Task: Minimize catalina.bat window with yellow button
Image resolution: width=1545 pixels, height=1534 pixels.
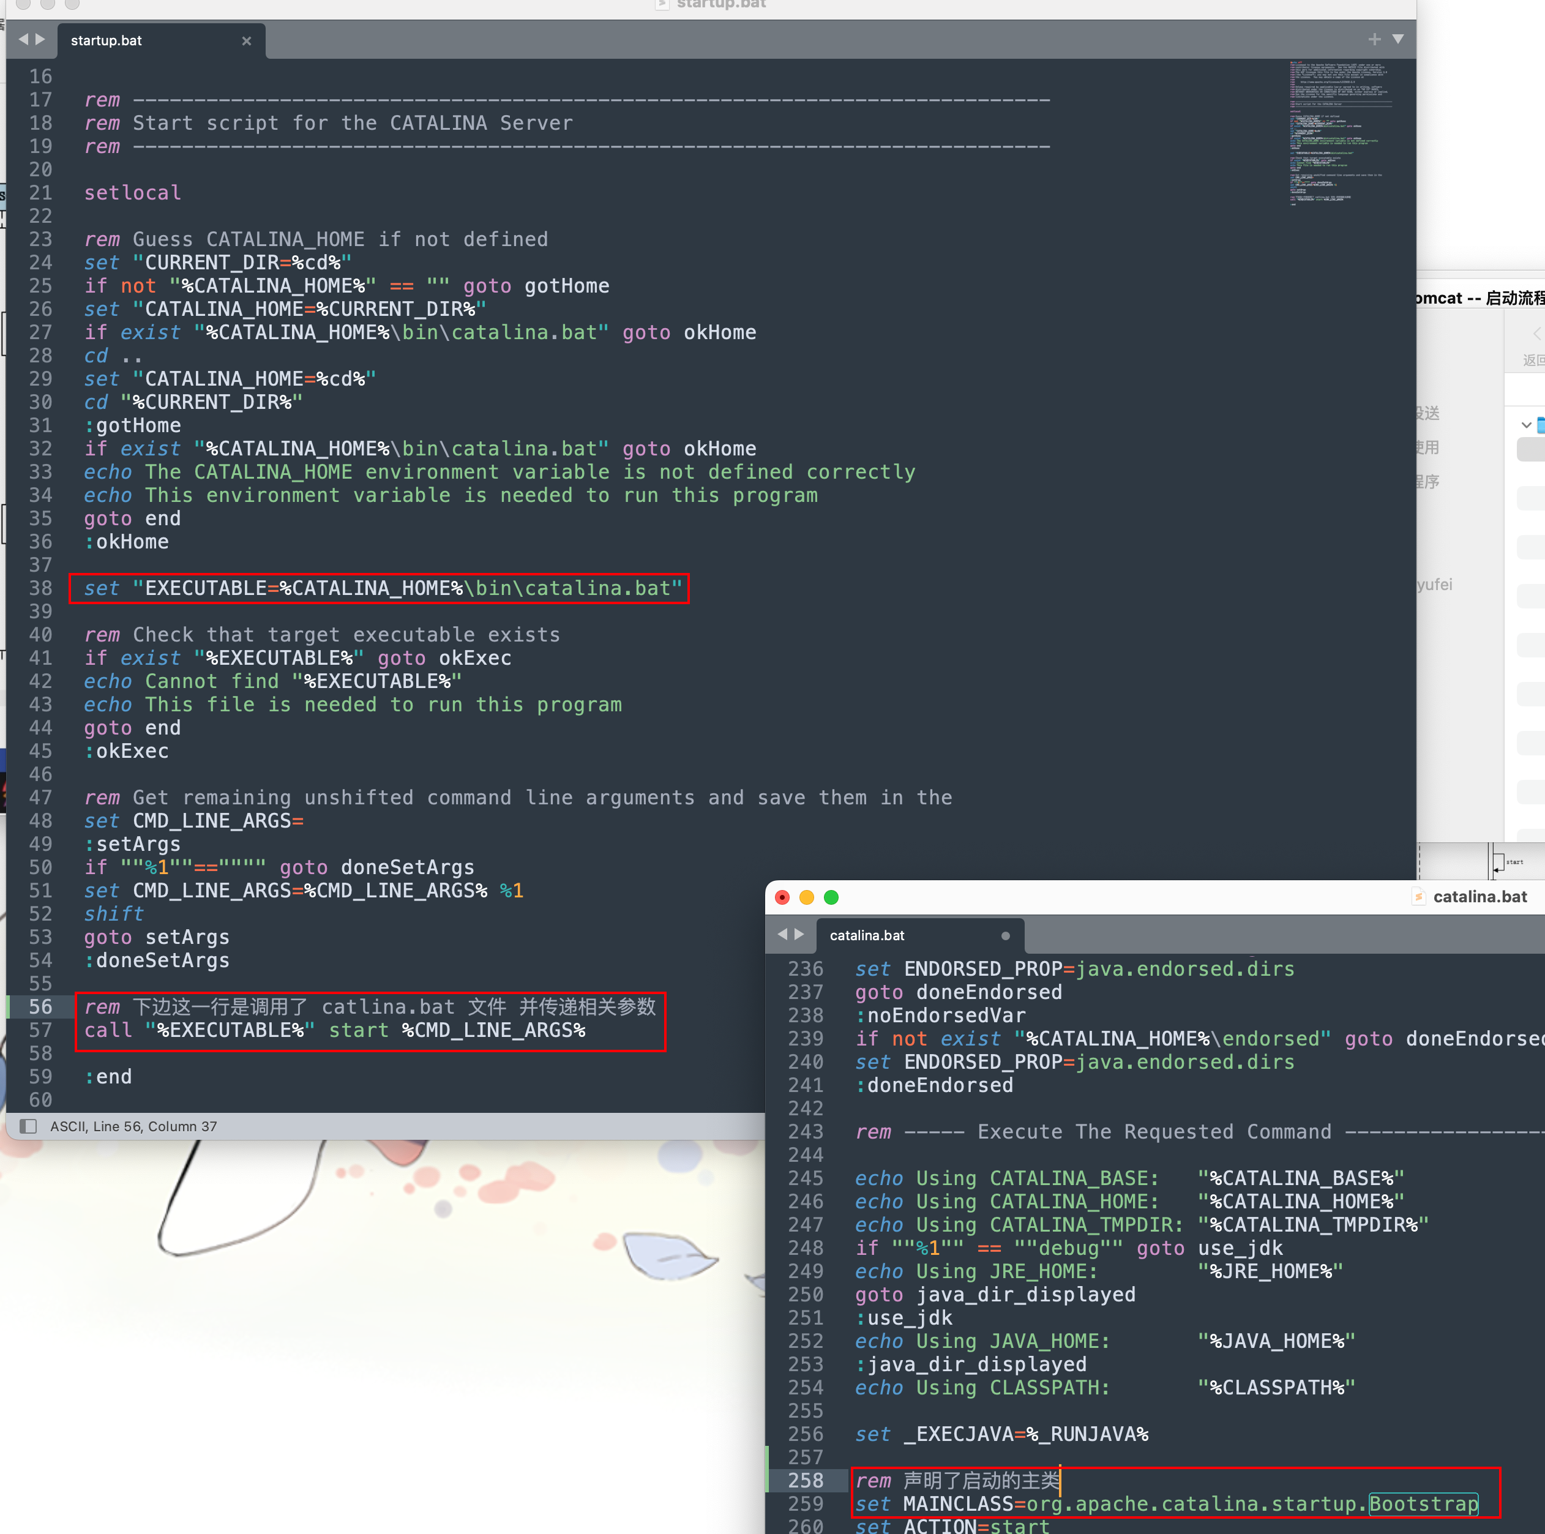Action: (806, 897)
